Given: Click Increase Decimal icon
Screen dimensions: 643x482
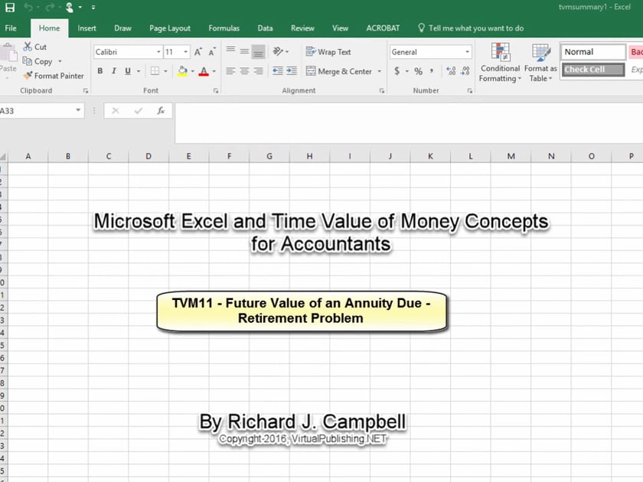Looking at the screenshot, I should click(x=451, y=71).
